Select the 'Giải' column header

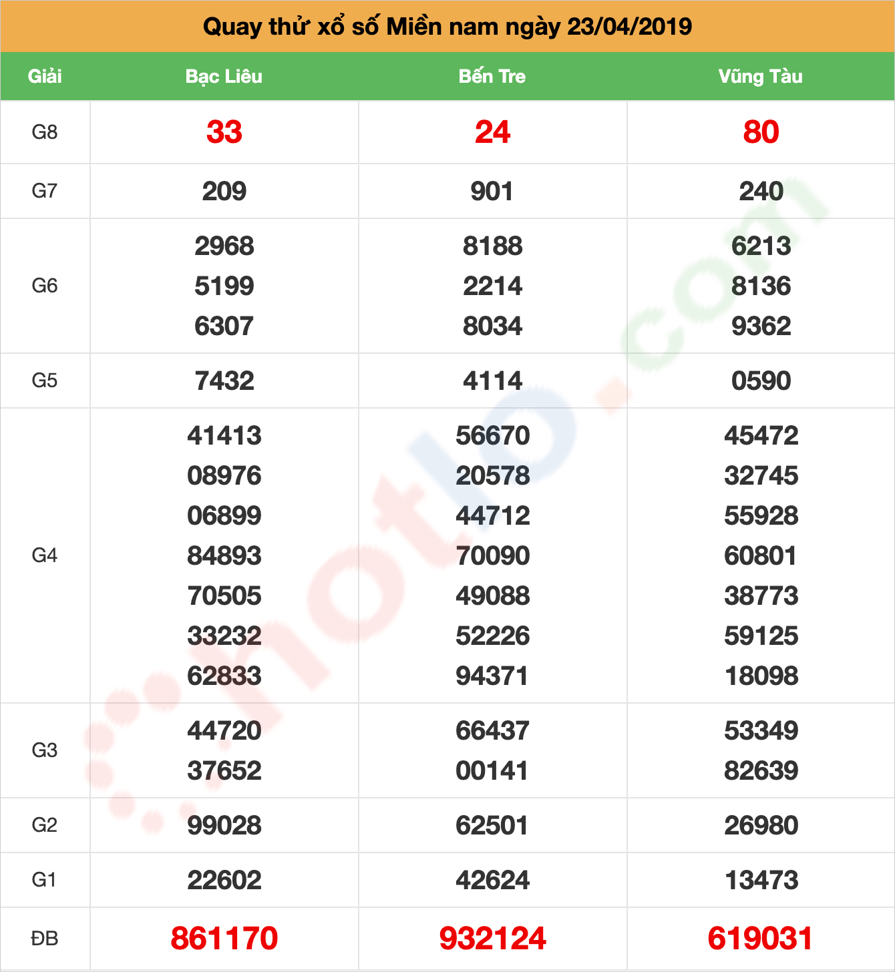coord(45,76)
